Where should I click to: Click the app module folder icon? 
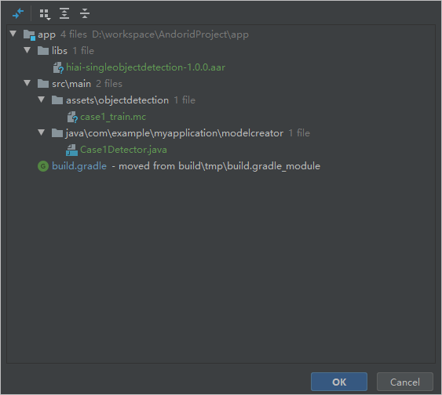tap(29, 35)
